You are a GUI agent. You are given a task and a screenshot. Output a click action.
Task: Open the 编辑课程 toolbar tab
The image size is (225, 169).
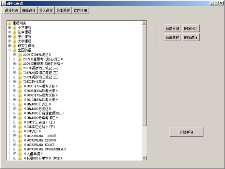point(29,10)
